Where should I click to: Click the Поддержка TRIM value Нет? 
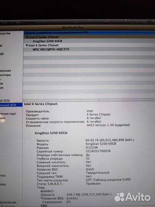(88, 176)
